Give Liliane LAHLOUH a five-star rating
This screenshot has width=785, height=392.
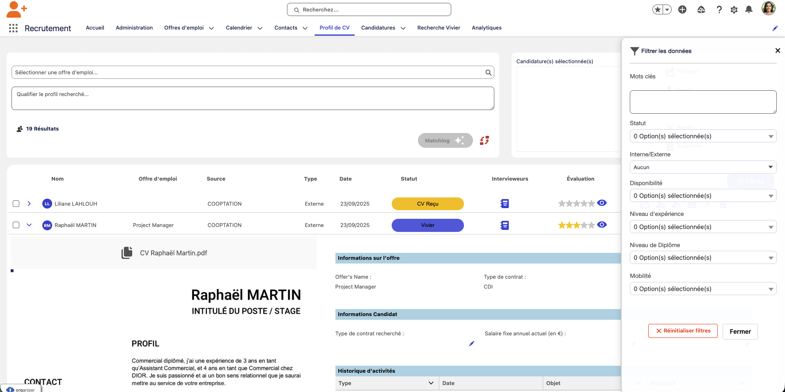click(592, 203)
